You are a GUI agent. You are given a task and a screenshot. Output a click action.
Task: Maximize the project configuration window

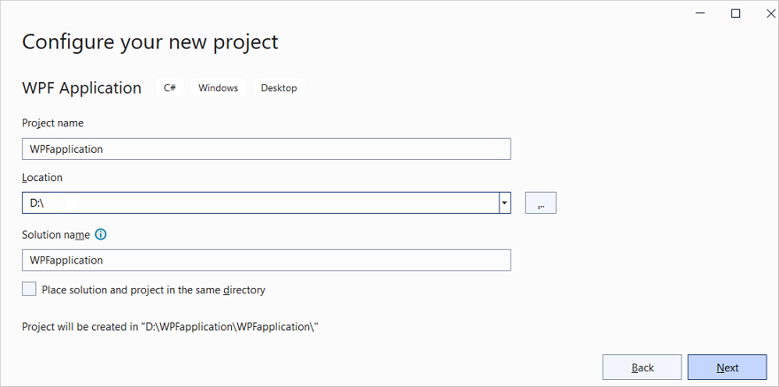(x=736, y=13)
